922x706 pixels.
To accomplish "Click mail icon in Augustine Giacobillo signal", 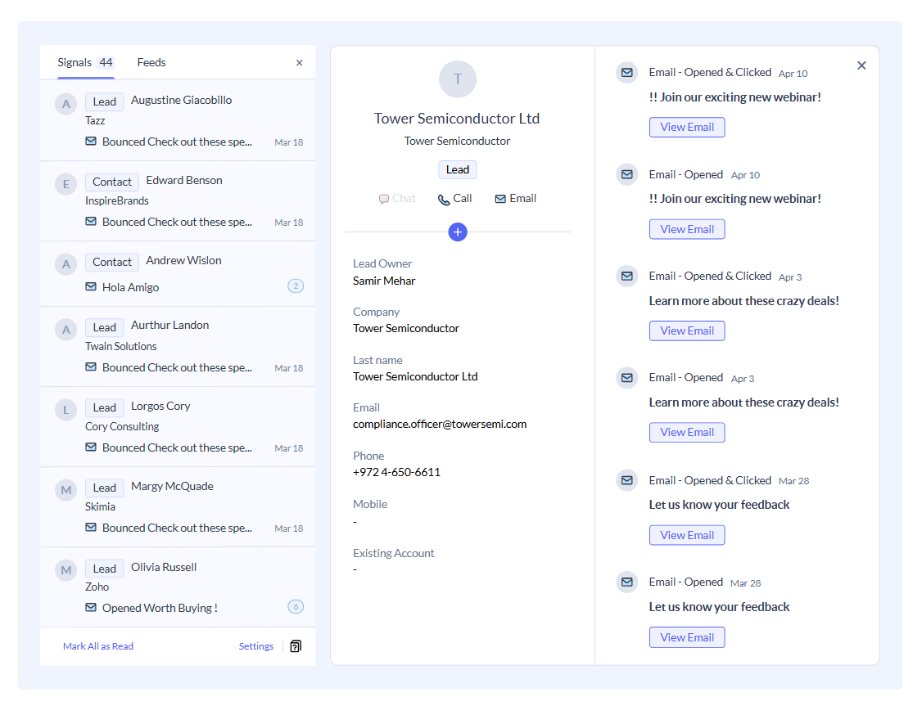I will [91, 141].
